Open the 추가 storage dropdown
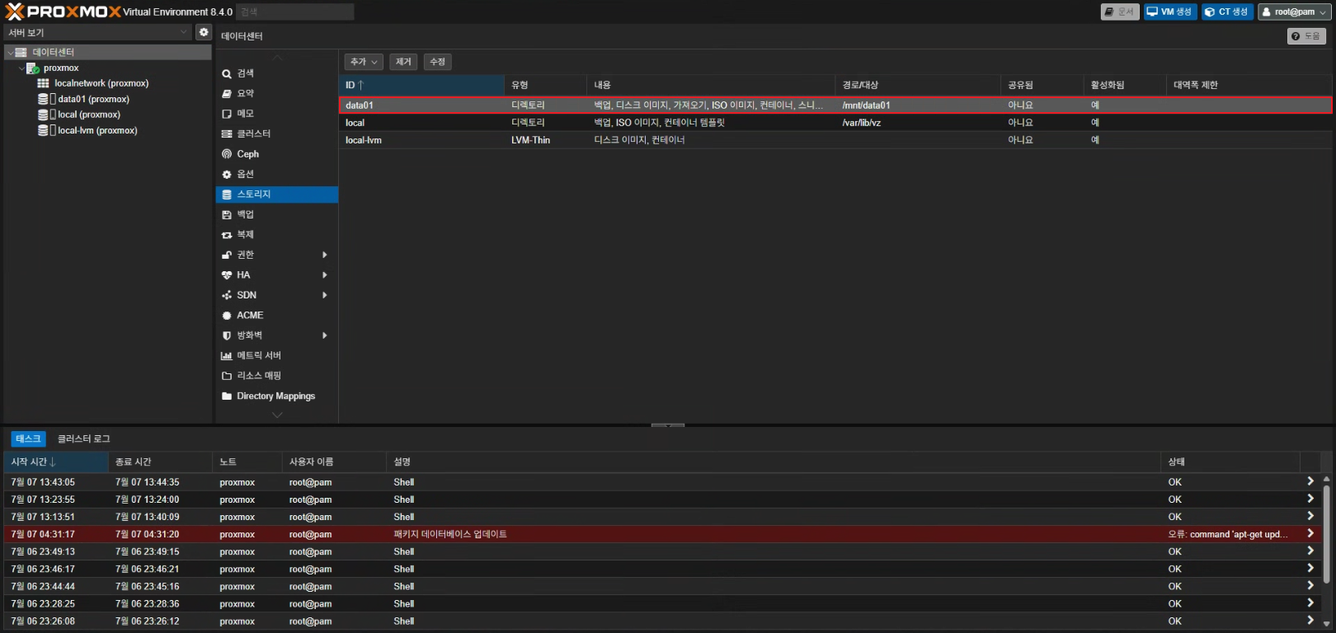Viewport: 1336px width, 633px height. 364,62
